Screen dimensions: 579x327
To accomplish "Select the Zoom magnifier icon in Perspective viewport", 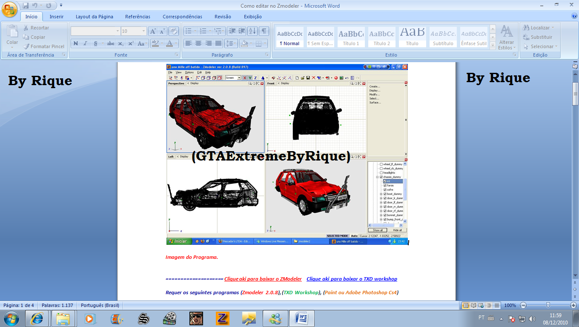I will (250, 83).
